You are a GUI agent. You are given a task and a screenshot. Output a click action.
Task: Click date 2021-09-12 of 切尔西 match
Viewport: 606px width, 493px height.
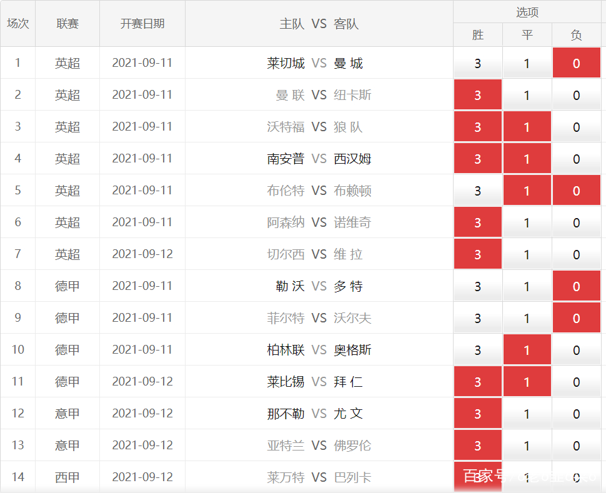point(142,254)
